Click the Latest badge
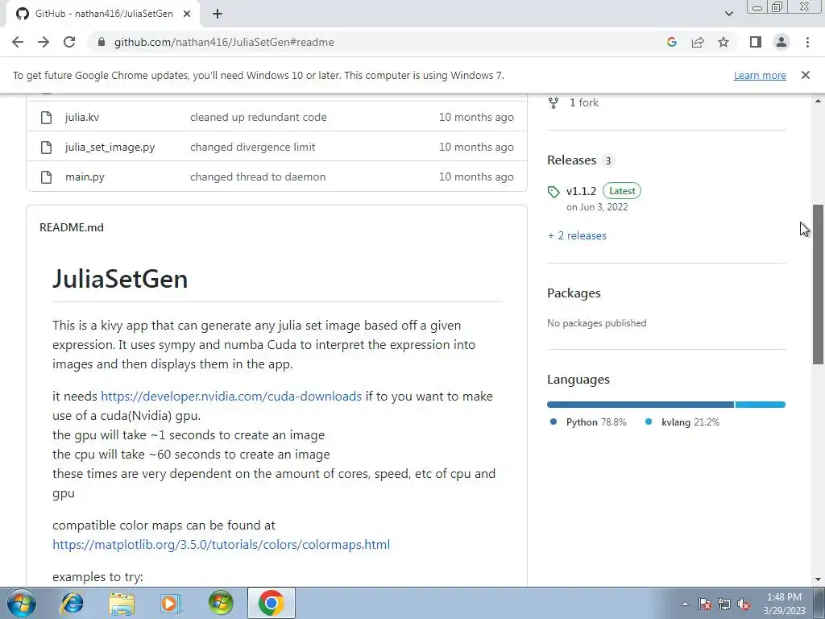Screen dimensions: 825x619 (x=622, y=191)
